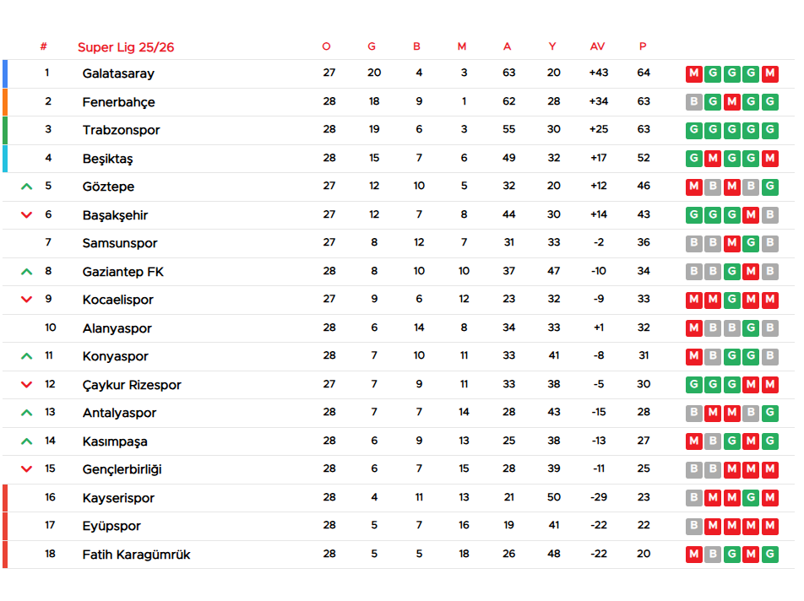Select the down arrow next to Kocaelispor
Viewport: 804px width, 601px height.
[x=26, y=300]
